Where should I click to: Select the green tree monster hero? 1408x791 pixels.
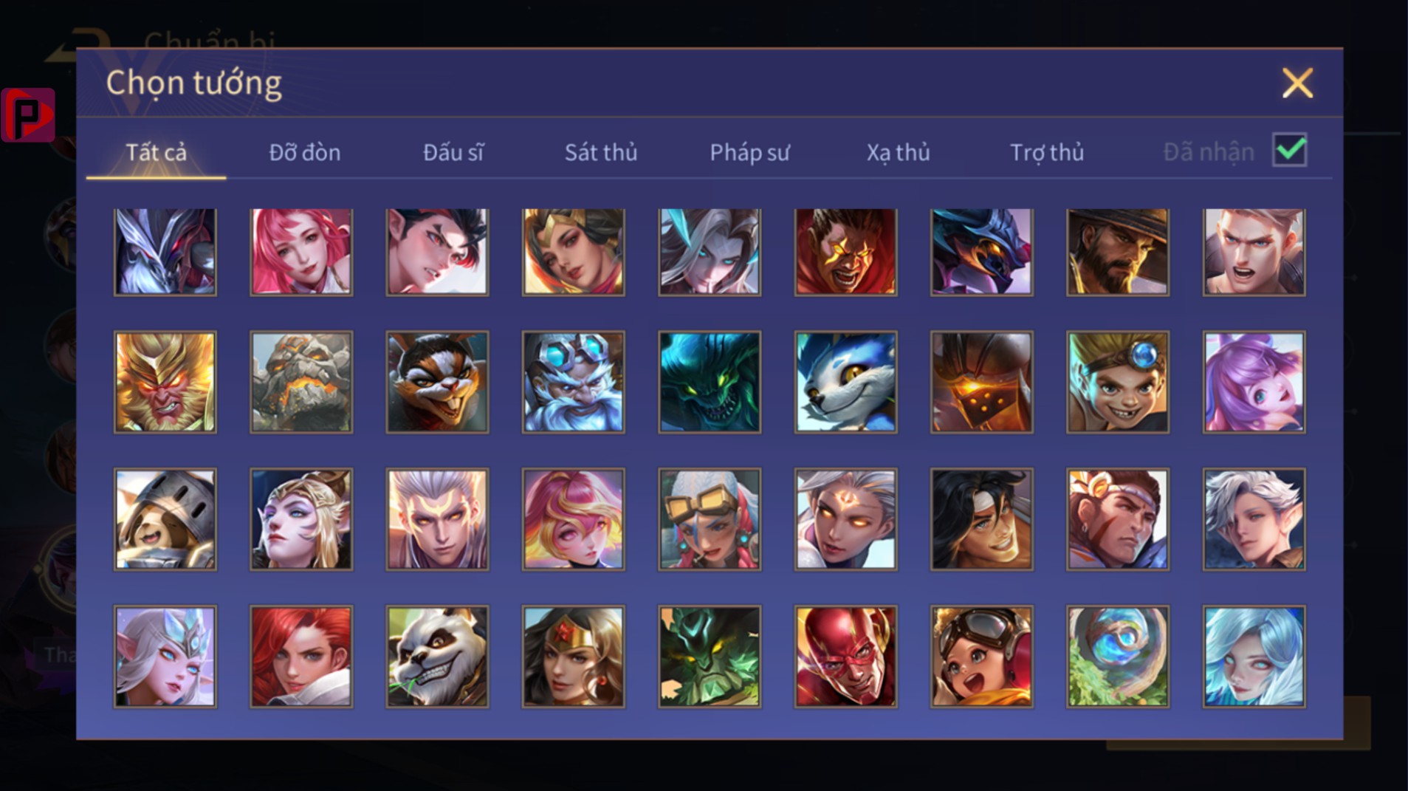coord(710,657)
